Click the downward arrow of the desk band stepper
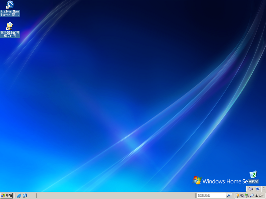This screenshot has height=199, width=266. coord(264,190)
